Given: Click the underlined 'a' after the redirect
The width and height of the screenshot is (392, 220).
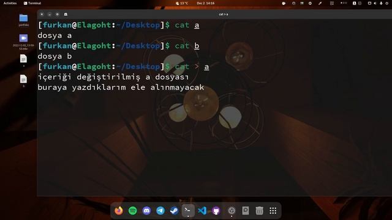Looking at the screenshot, I should click(x=206, y=67).
